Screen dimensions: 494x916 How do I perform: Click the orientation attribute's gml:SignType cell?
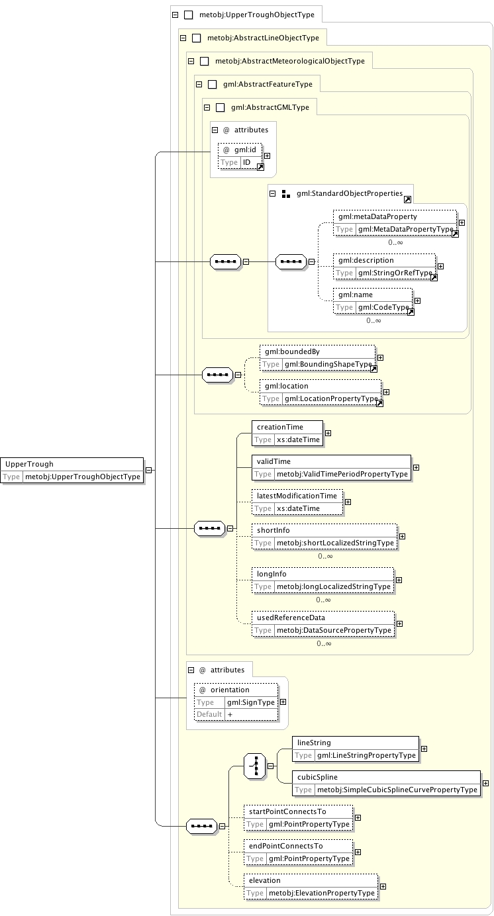pos(251,702)
